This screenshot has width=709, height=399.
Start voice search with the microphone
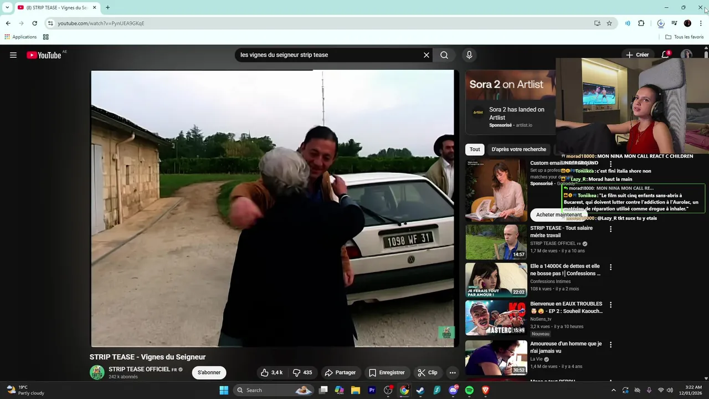469,55
